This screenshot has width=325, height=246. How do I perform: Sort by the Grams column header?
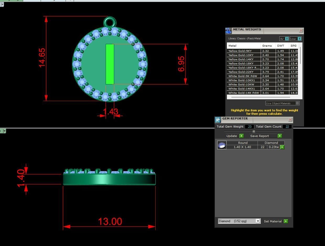point(268,46)
